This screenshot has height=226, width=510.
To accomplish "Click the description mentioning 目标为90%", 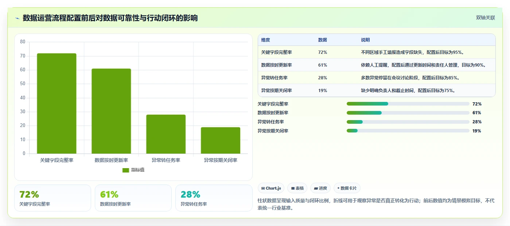I will (x=424, y=65).
